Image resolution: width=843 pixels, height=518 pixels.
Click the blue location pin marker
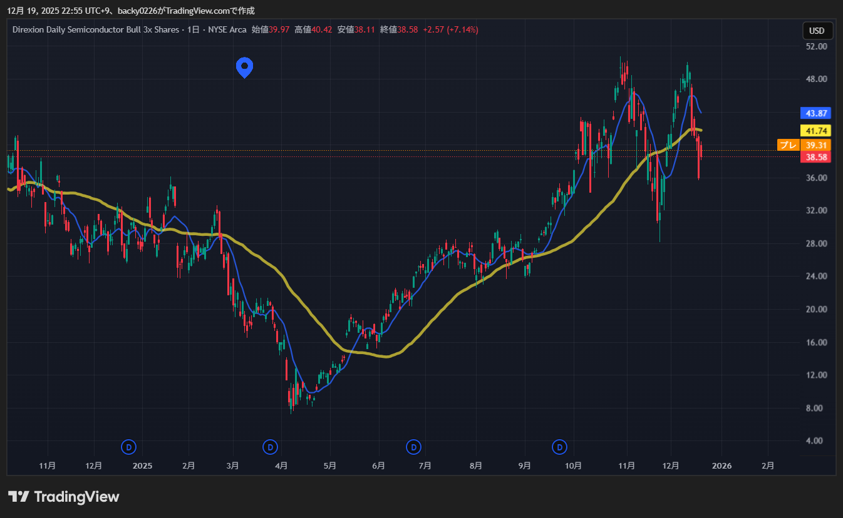(244, 66)
